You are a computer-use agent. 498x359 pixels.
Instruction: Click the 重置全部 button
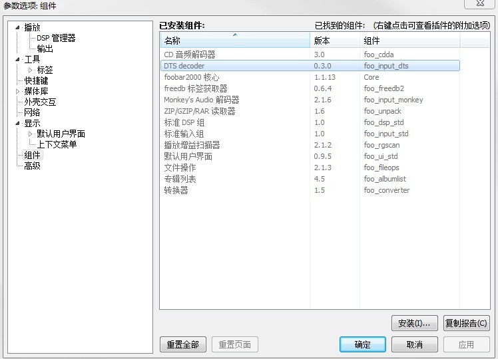tap(183, 344)
